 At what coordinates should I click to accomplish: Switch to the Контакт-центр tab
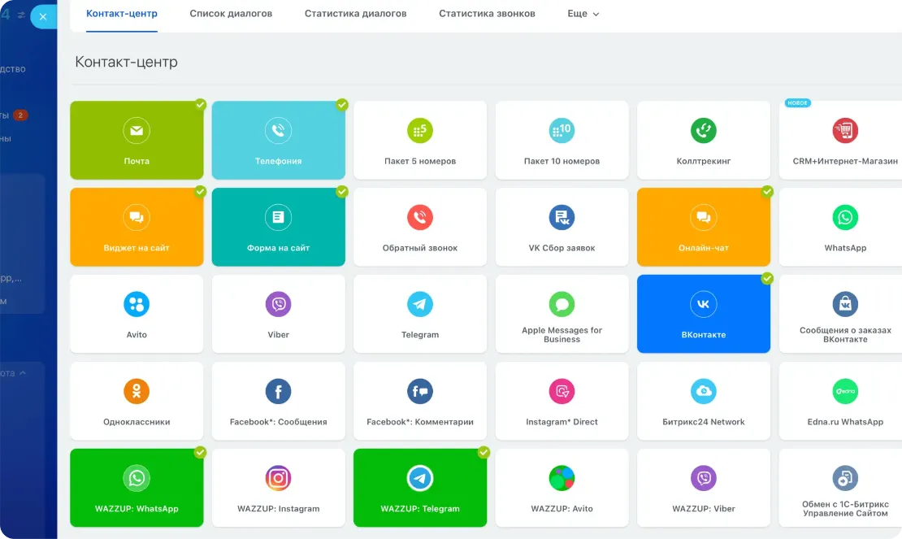[121, 14]
